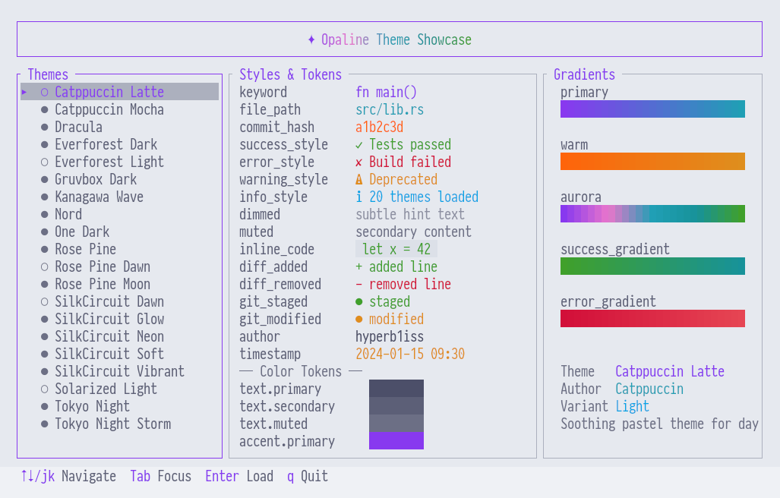Select the Catppuccin Latte theme row
780x498 pixels.
click(x=119, y=92)
